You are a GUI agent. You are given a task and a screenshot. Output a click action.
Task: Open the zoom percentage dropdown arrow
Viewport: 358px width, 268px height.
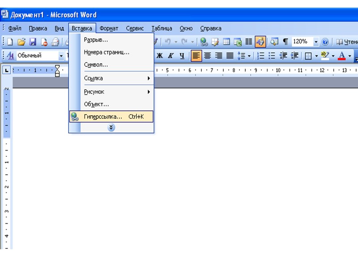316,42
